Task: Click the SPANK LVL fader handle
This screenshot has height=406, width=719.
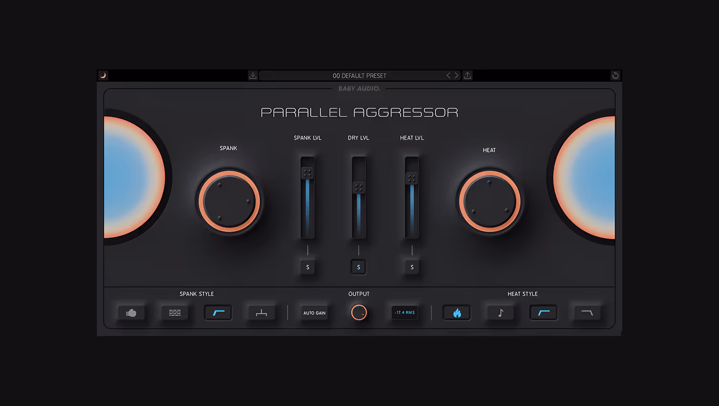Action: (307, 173)
